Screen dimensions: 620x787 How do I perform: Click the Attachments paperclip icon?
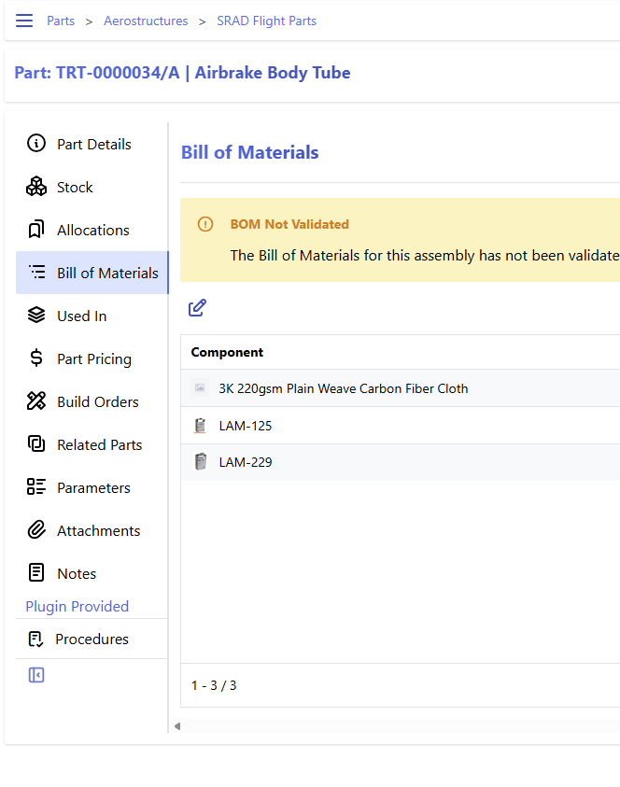(x=36, y=530)
